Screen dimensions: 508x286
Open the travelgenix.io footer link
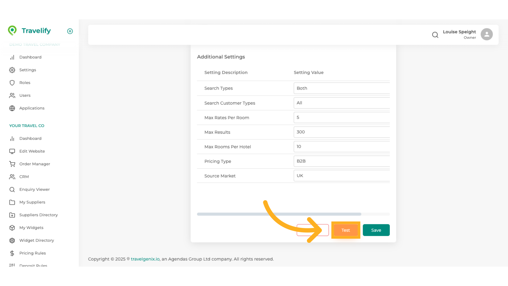click(x=145, y=259)
